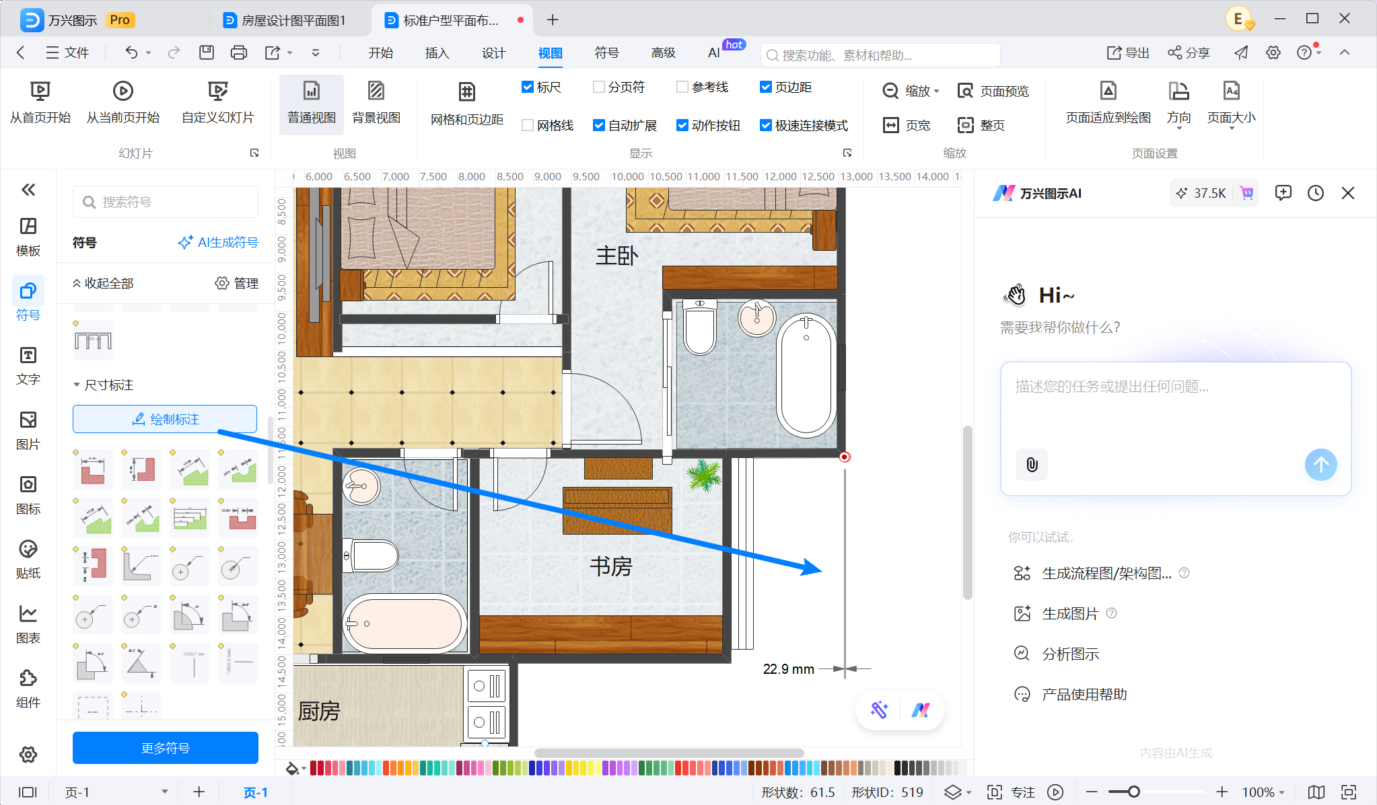Switch to the 开始 ribbon tab

[x=381, y=53]
